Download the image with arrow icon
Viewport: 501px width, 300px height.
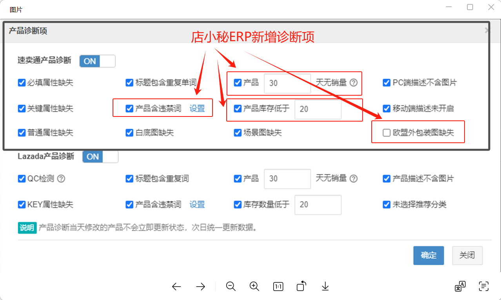325,287
